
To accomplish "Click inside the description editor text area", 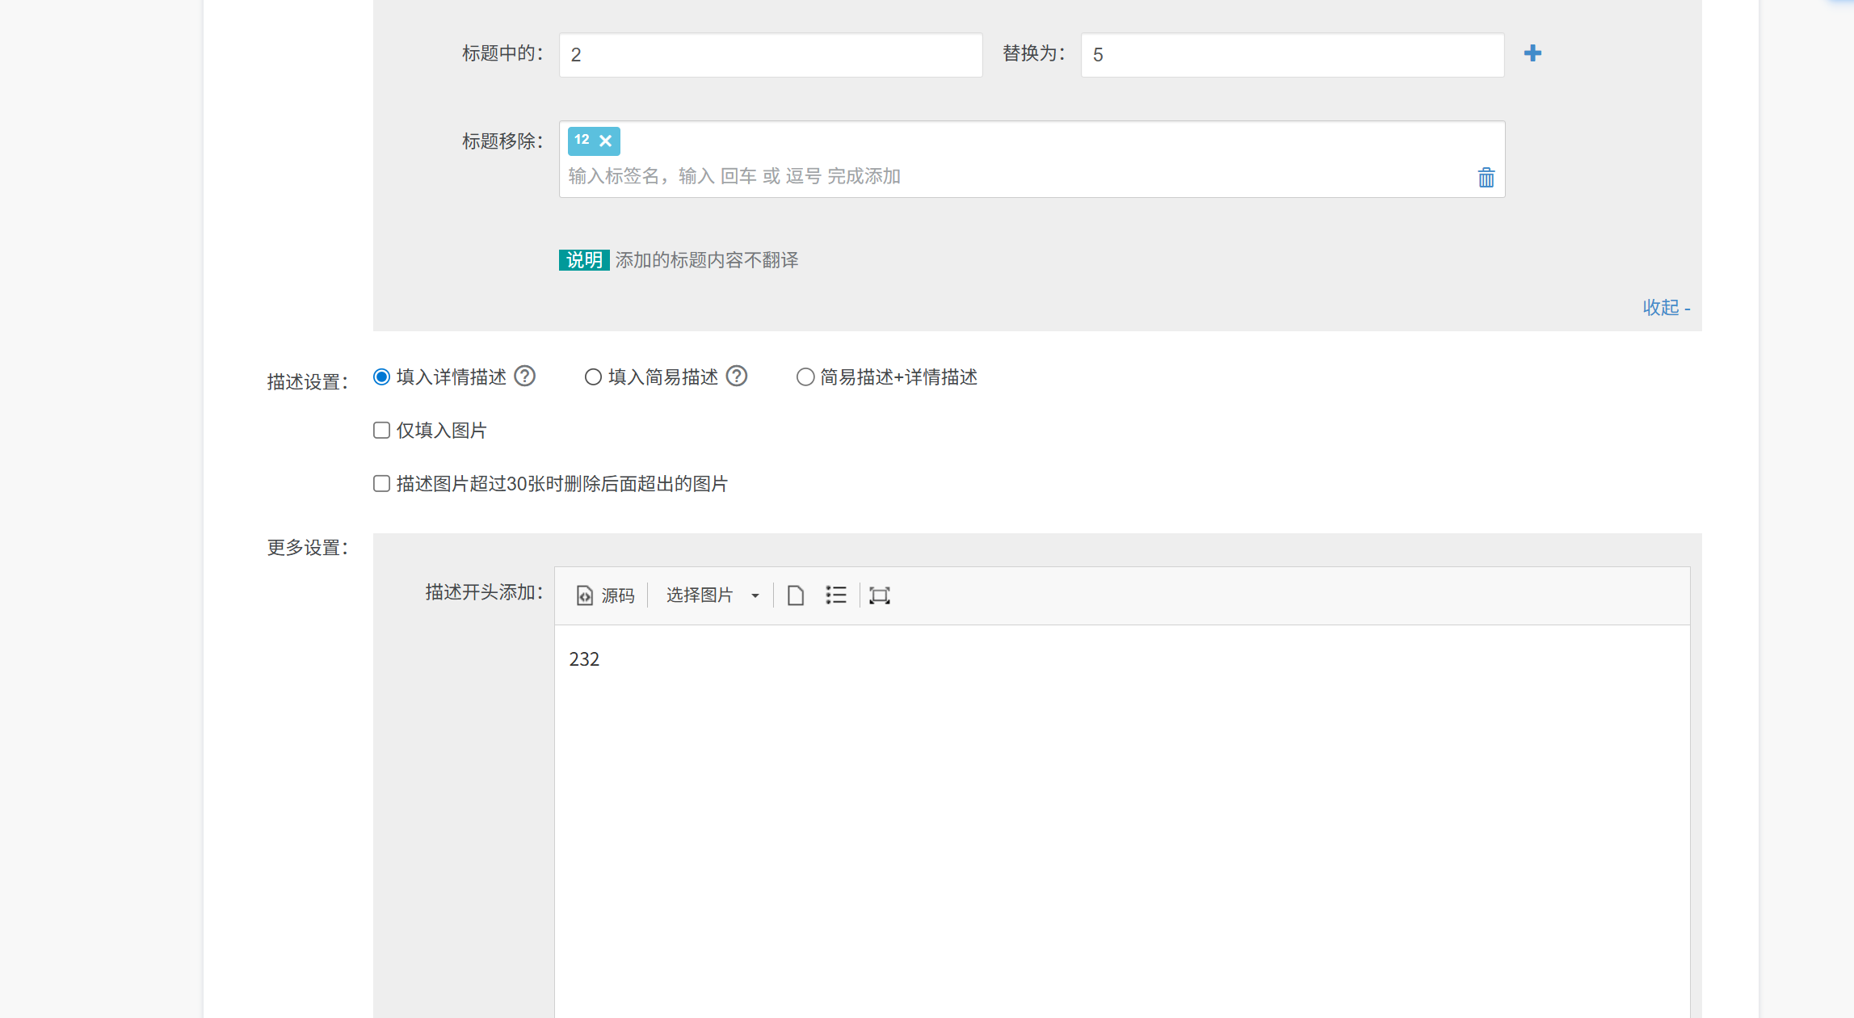I will coord(1121,808).
